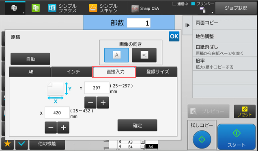Screen dimensions: 258x151
Task: Select 白紙飛ばし blank page skip
Action: [x=225, y=50]
